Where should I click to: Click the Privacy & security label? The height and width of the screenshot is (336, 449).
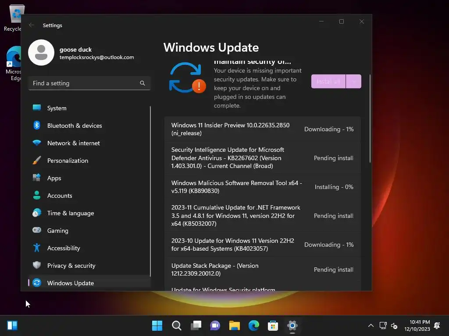coord(71,266)
